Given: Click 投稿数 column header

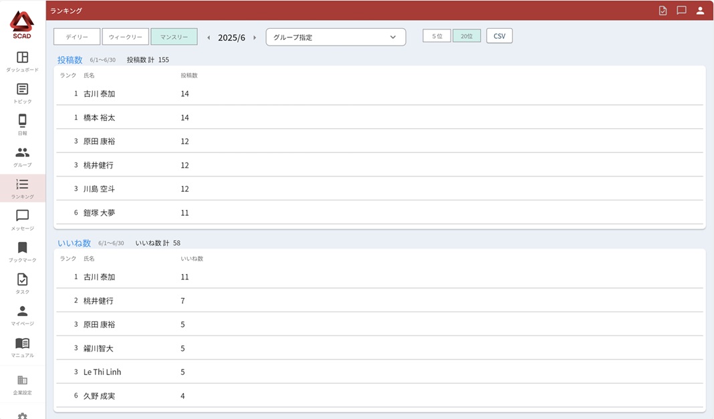Looking at the screenshot, I should [x=189, y=76].
